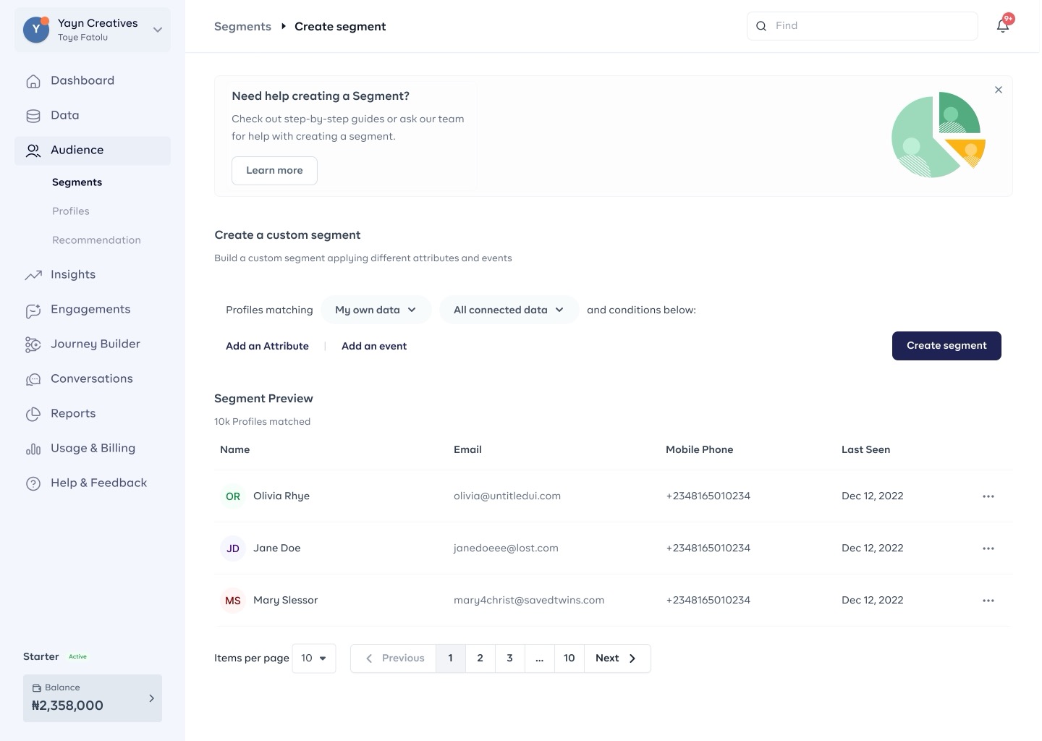
Task: Click the 10k Profiles matched text
Action: (262, 422)
